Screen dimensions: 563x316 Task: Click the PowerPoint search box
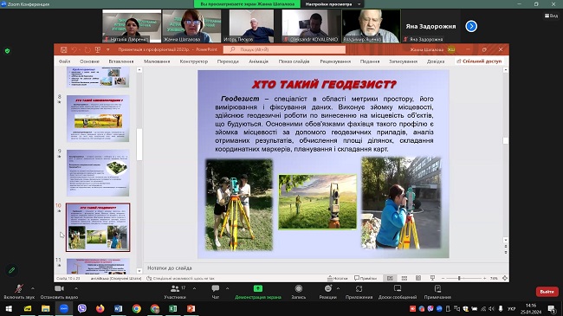pos(284,49)
